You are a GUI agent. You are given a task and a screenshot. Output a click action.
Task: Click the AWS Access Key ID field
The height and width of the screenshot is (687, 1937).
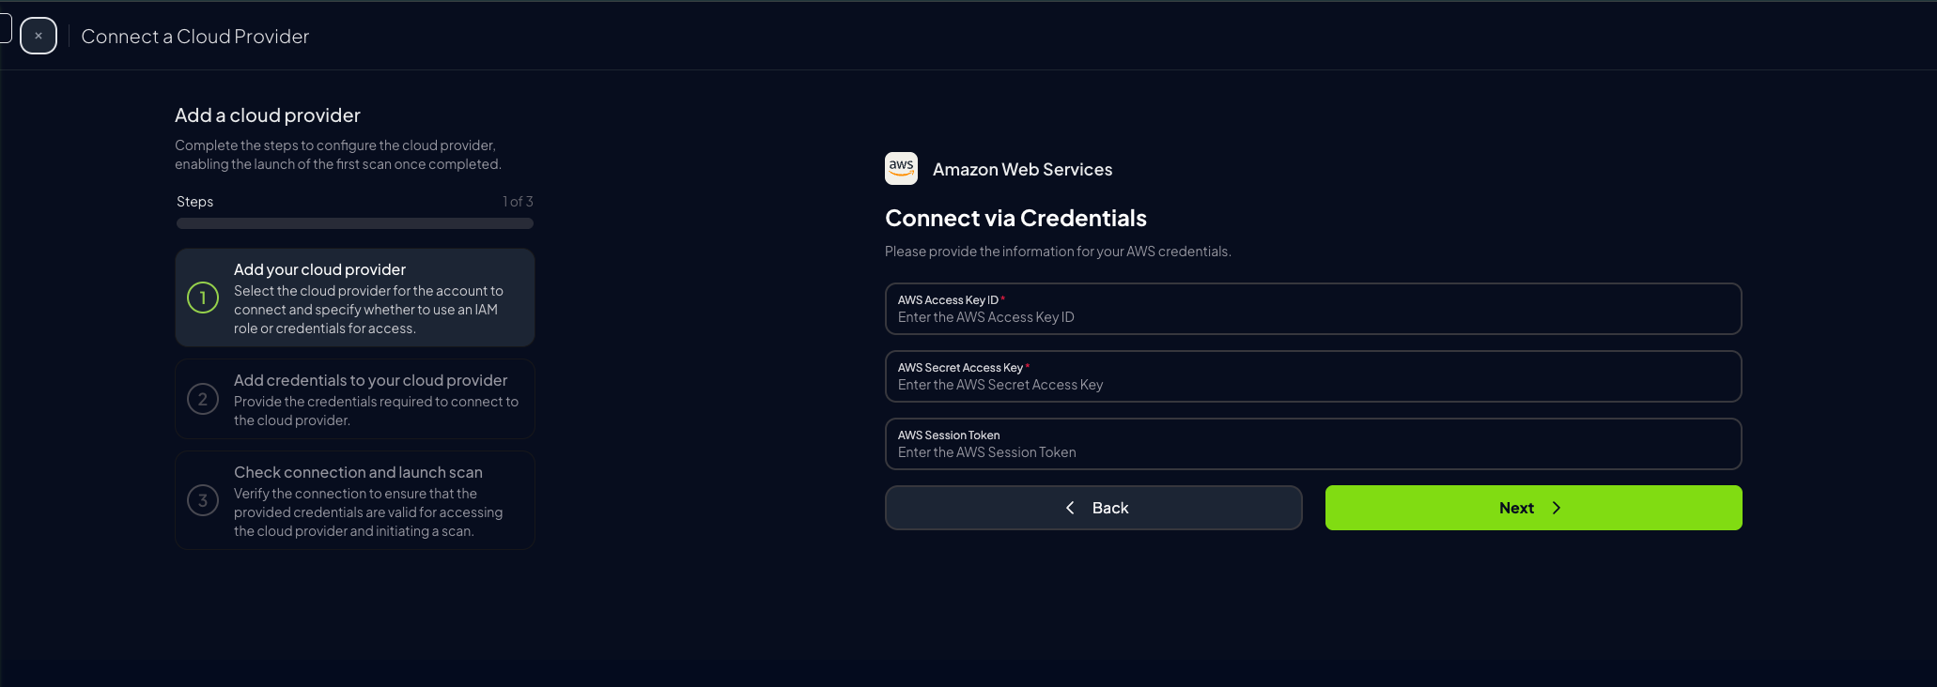(x=1313, y=308)
